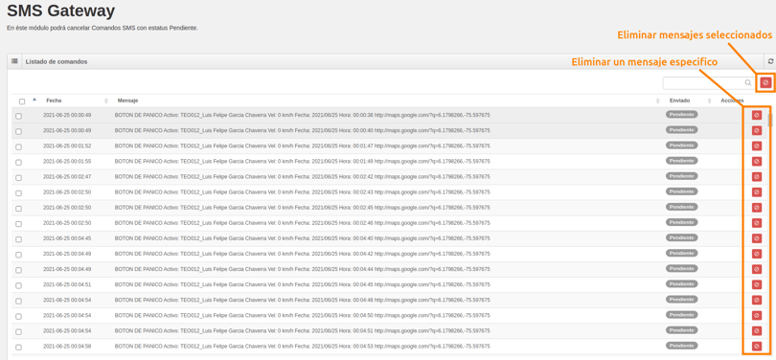Click the ascending sort arrow near checkbox column

pos(34,100)
